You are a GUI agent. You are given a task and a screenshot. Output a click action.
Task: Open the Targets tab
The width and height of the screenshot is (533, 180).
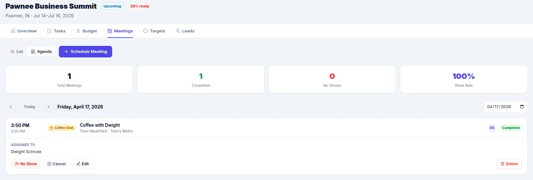[x=154, y=31]
